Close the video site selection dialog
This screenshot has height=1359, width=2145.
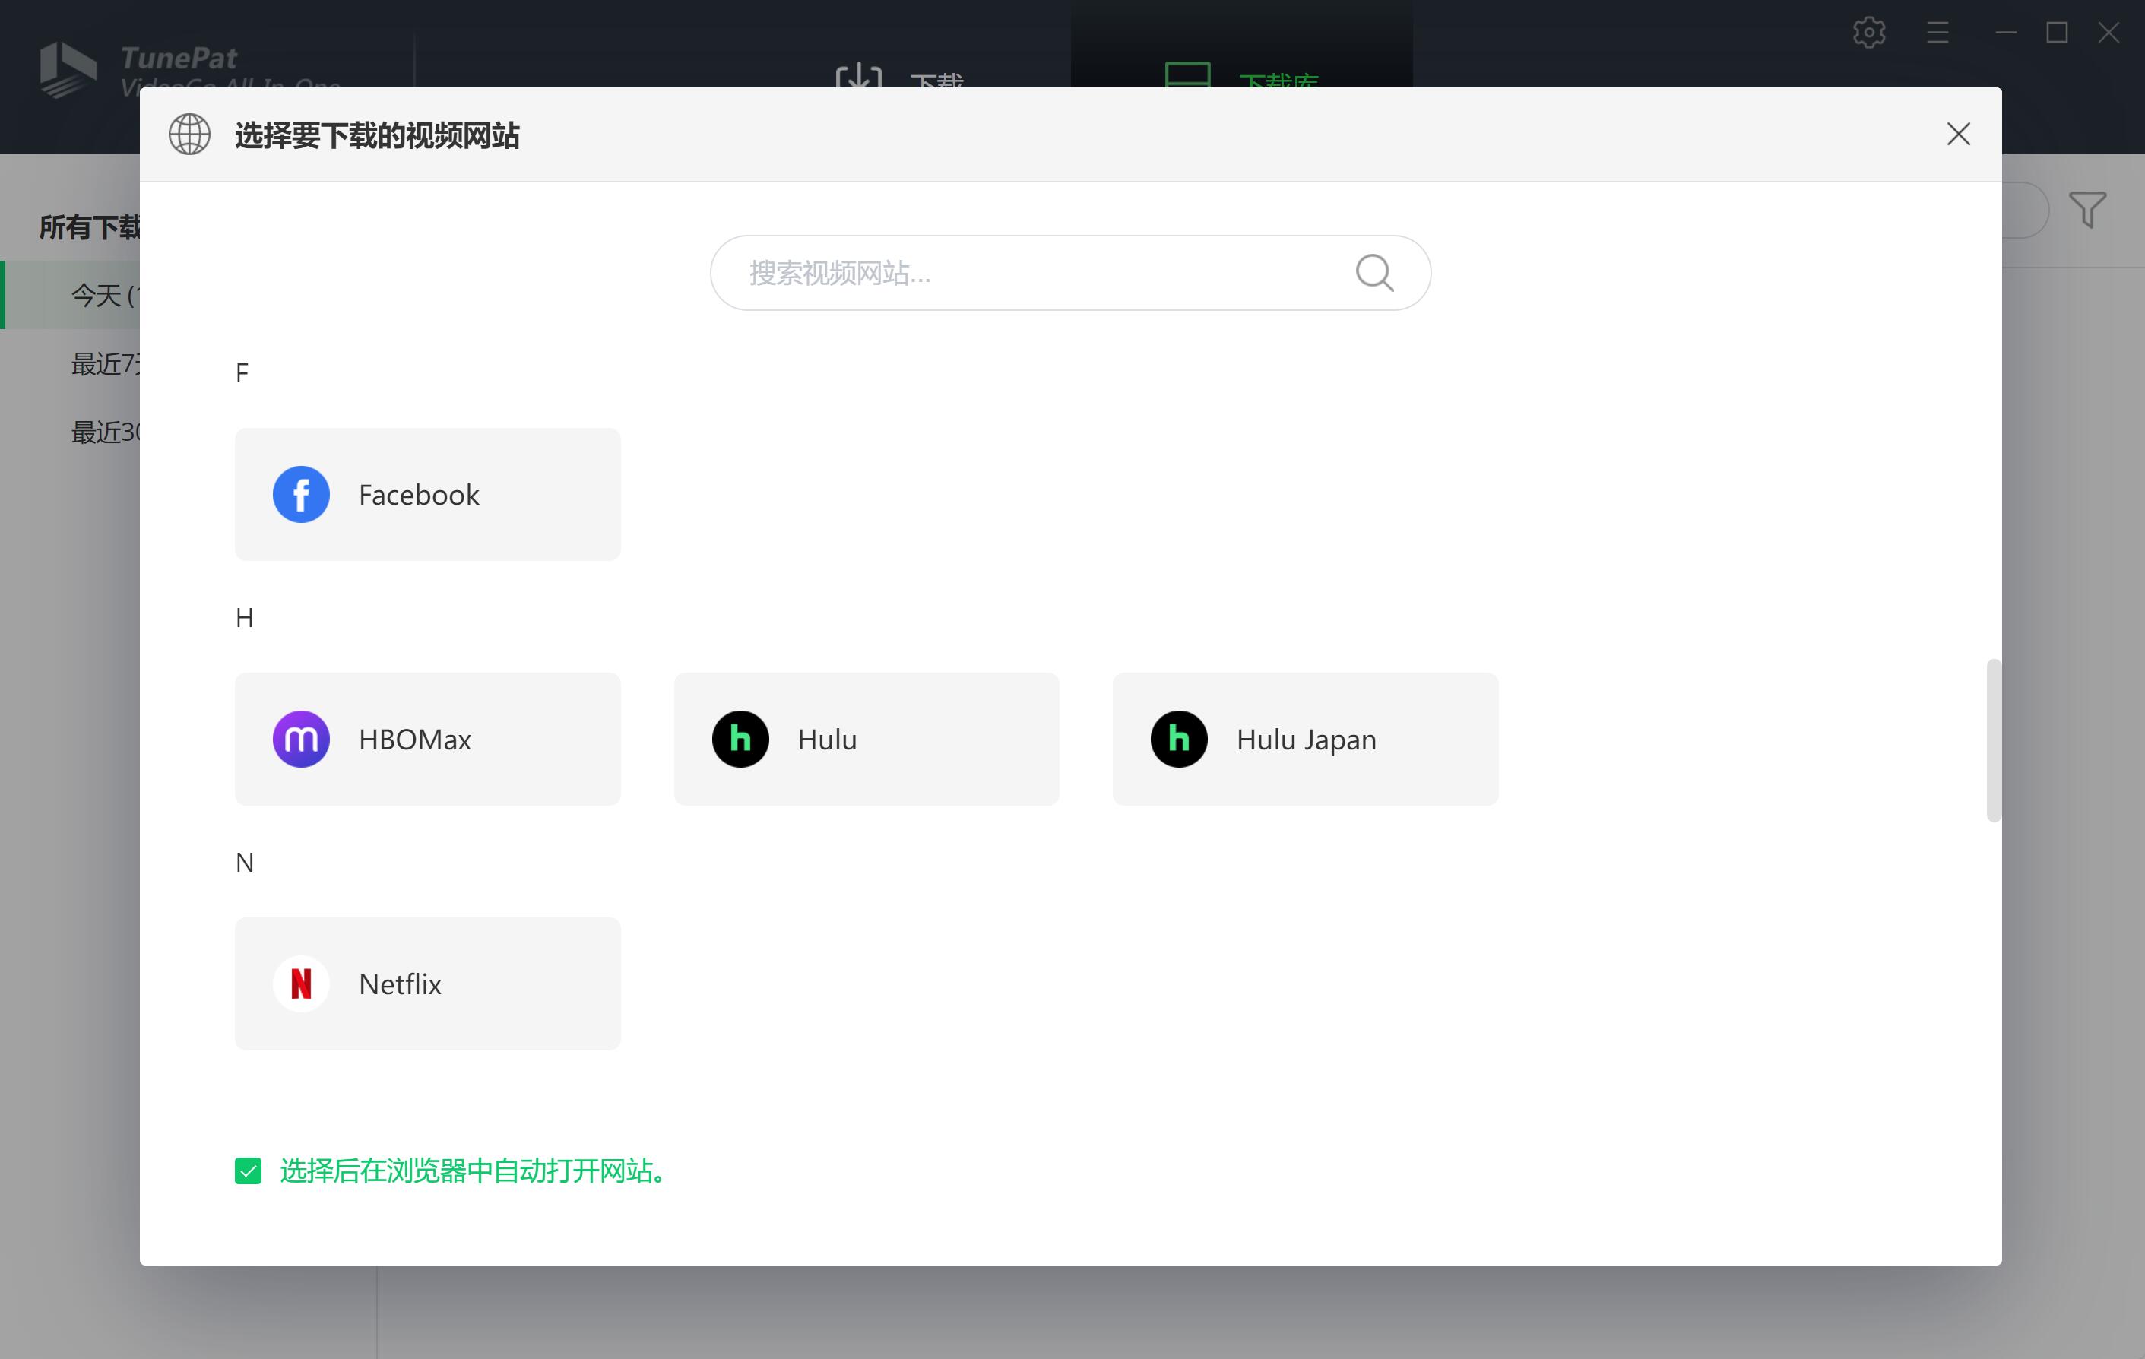click(1959, 135)
